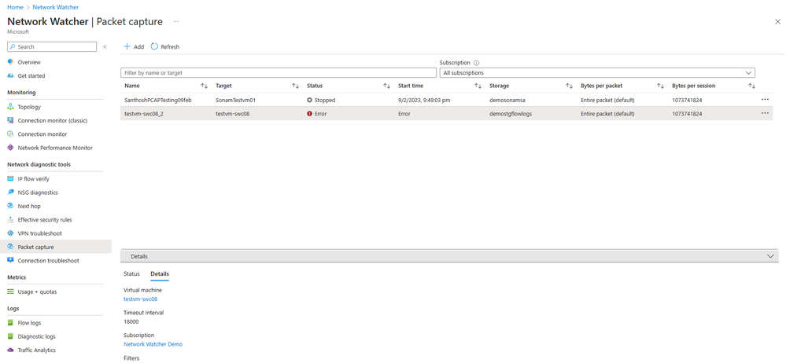The width and height of the screenshot is (786, 363).
Task: Click the Traffic Analytics icon
Action: (x=10, y=350)
